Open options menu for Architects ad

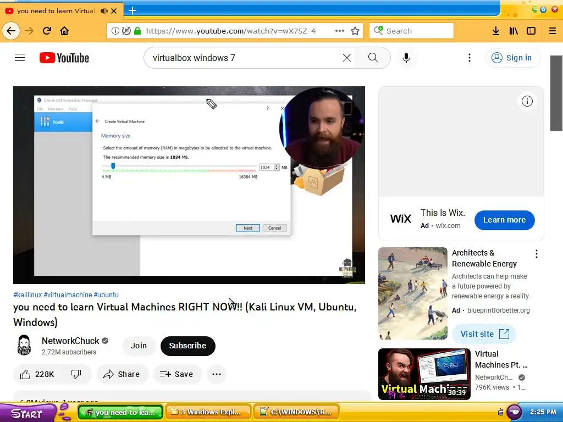(537, 254)
